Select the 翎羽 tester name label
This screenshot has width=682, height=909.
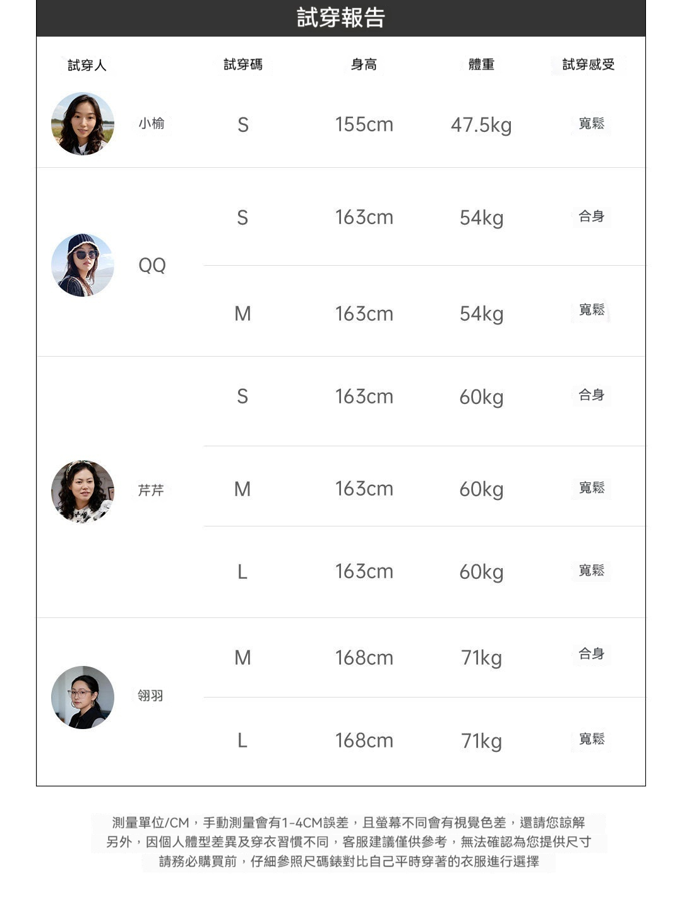(150, 696)
